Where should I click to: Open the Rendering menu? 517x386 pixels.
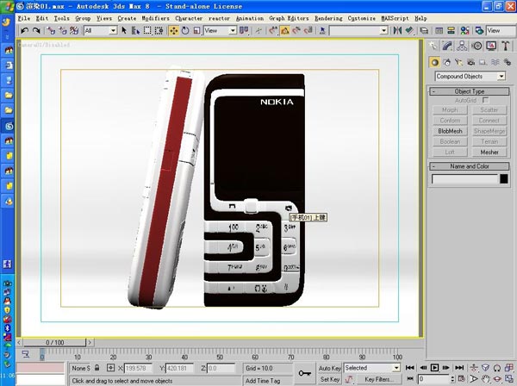[328, 18]
